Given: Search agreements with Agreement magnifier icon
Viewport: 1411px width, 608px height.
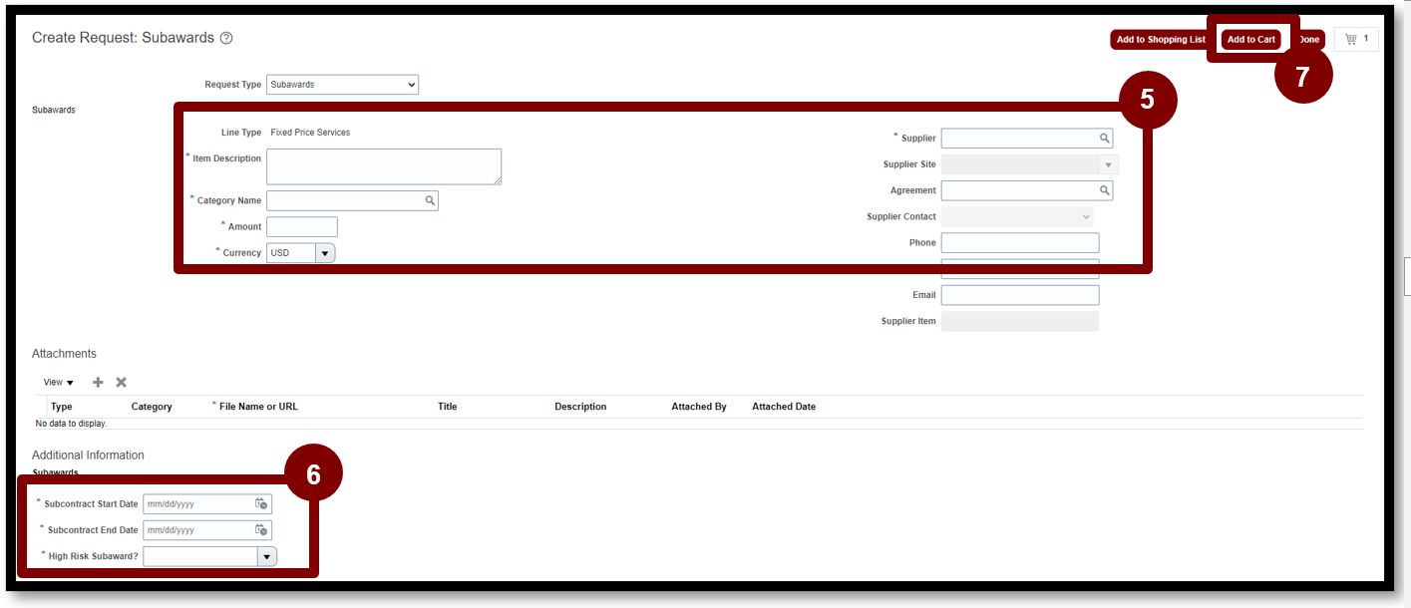Looking at the screenshot, I should pos(1105,190).
